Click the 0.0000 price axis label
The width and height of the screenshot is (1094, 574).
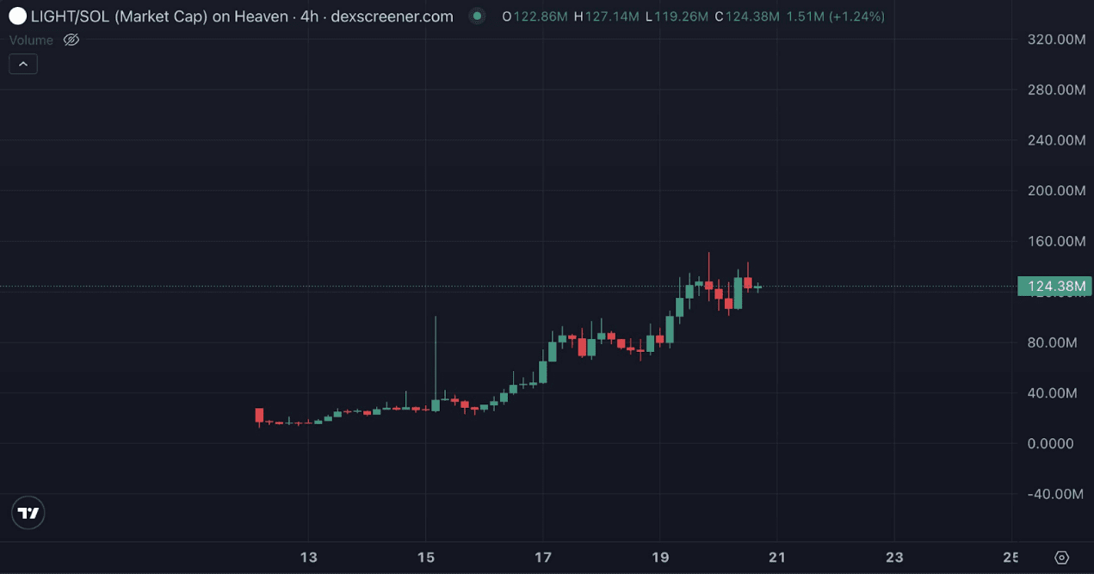1051,443
